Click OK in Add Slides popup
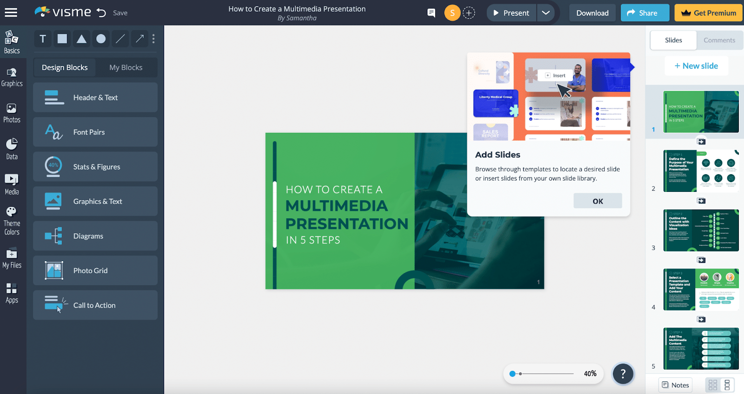 [x=598, y=201]
